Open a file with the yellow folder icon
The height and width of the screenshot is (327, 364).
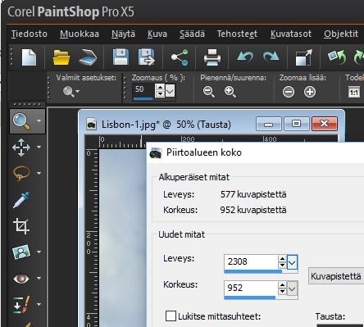click(61, 57)
